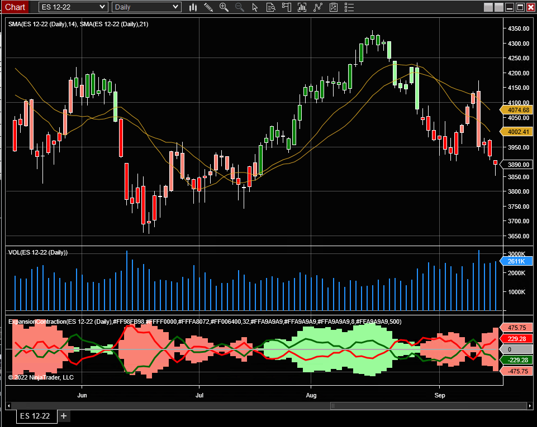
Task: Open the Data Series candlestick icon
Action: (x=193, y=7)
